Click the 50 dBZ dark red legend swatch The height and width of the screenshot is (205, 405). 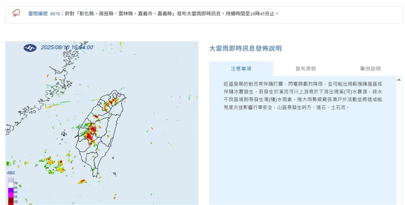[x=11, y=201]
